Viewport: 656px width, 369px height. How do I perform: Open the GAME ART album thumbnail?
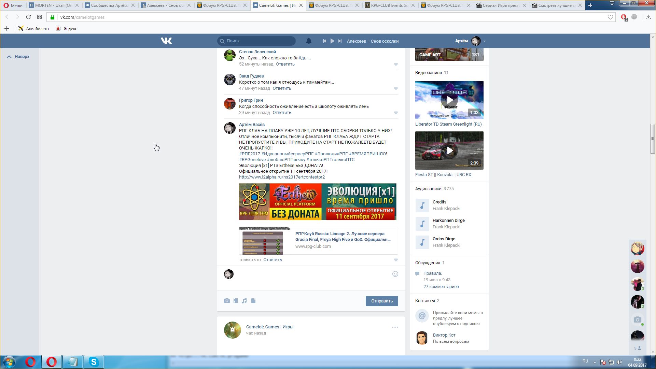pos(449,55)
